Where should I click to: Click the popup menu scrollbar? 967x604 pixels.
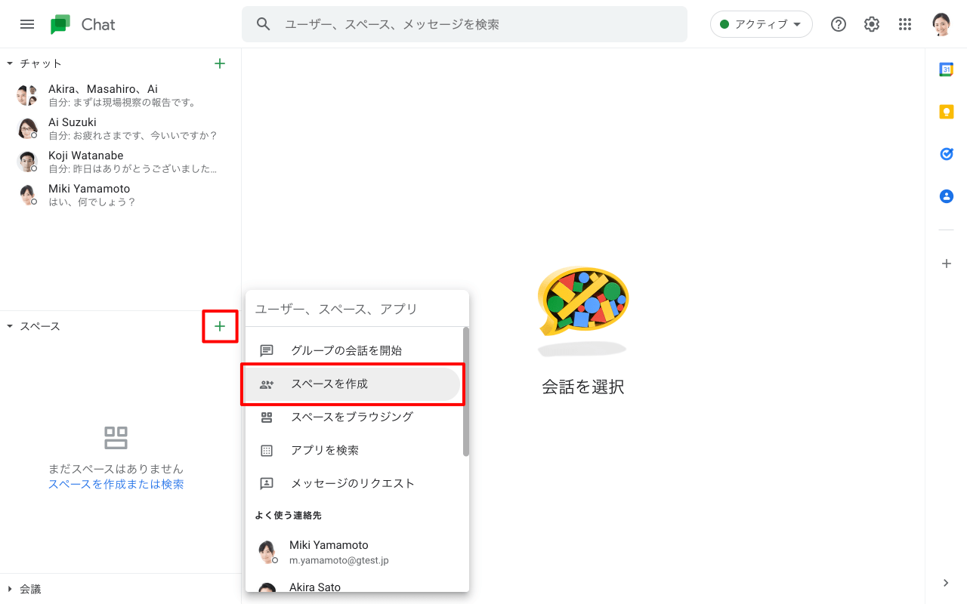point(466,391)
